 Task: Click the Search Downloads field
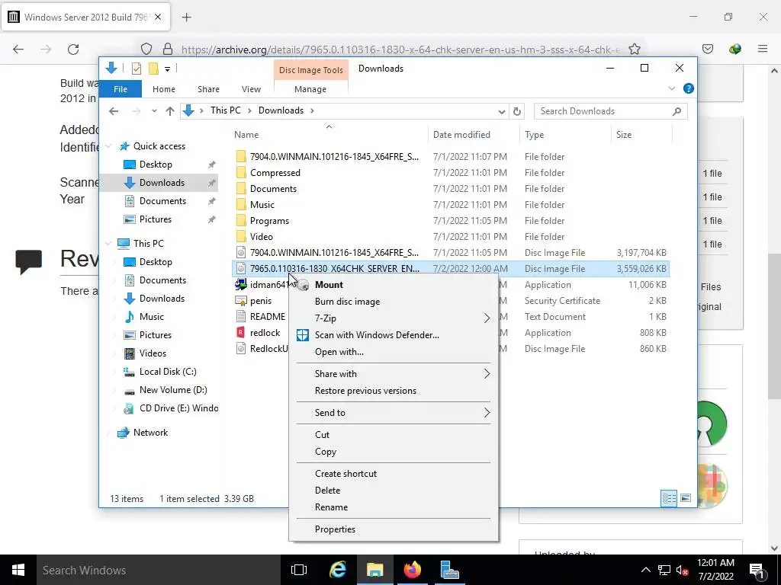click(611, 111)
